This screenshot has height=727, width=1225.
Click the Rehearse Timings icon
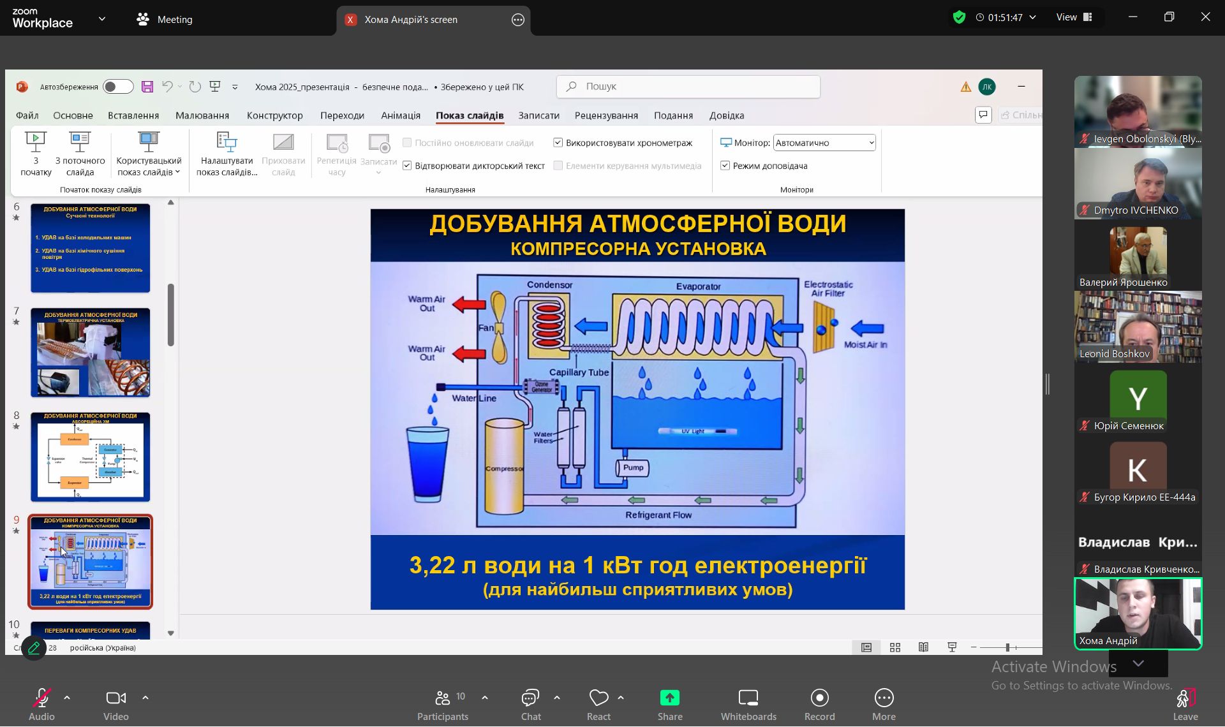point(337,143)
